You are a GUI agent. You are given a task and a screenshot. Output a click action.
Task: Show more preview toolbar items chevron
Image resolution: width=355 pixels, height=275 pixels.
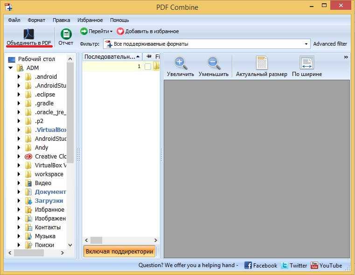pyautogui.click(x=346, y=57)
